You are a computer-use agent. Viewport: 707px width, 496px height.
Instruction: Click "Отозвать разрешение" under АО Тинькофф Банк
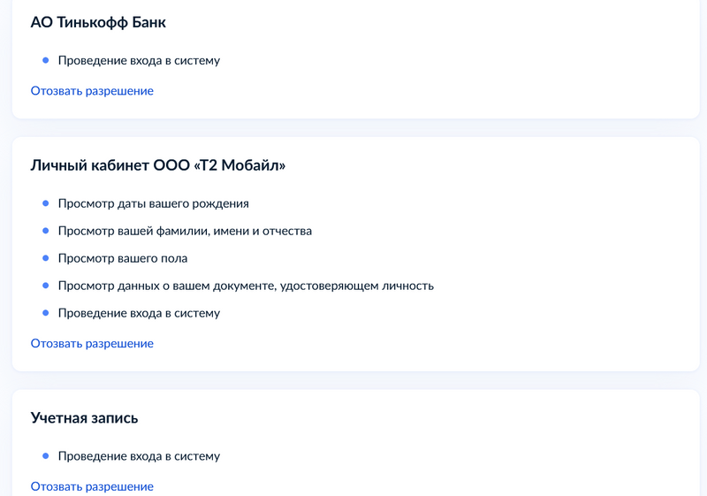click(x=92, y=91)
